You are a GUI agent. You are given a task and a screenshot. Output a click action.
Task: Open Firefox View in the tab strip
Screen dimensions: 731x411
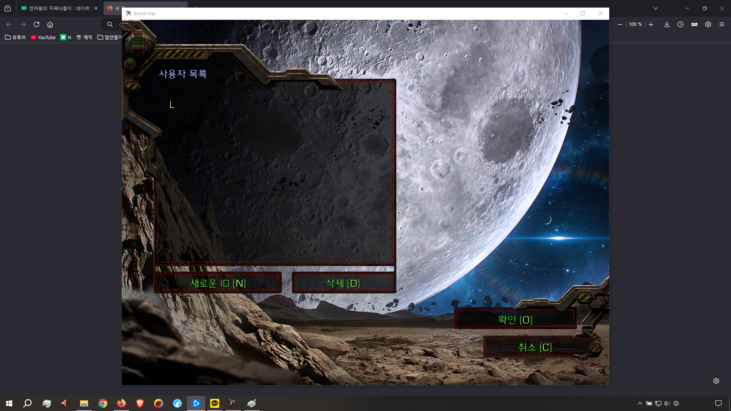[x=8, y=8]
